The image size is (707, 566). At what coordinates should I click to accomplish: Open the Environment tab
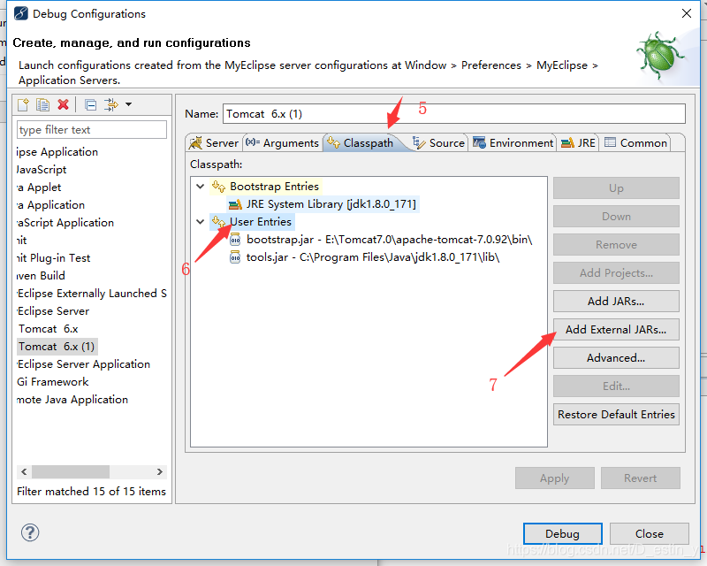(x=513, y=143)
